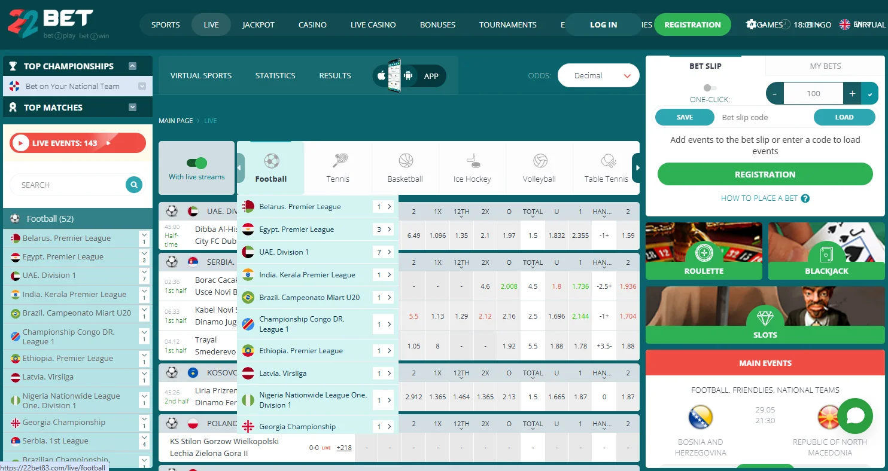Switch to the Bet Slip tab
Image resolution: width=888 pixels, height=471 pixels.
click(705, 66)
